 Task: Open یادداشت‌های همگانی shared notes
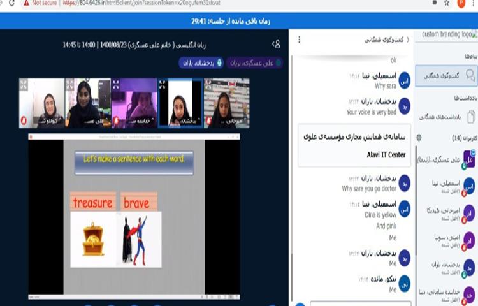coord(447,117)
